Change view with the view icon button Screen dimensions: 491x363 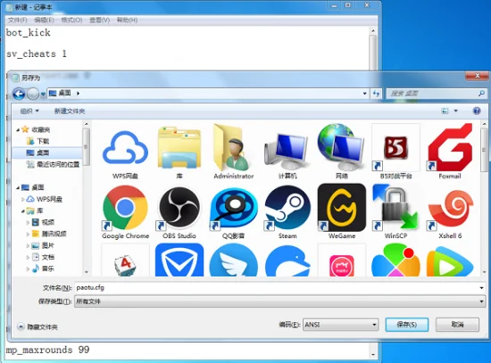coord(445,111)
